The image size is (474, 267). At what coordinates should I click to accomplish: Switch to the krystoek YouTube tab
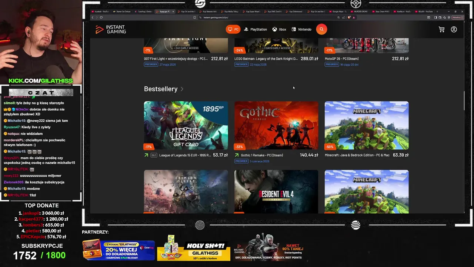pyautogui.click(x=100, y=11)
